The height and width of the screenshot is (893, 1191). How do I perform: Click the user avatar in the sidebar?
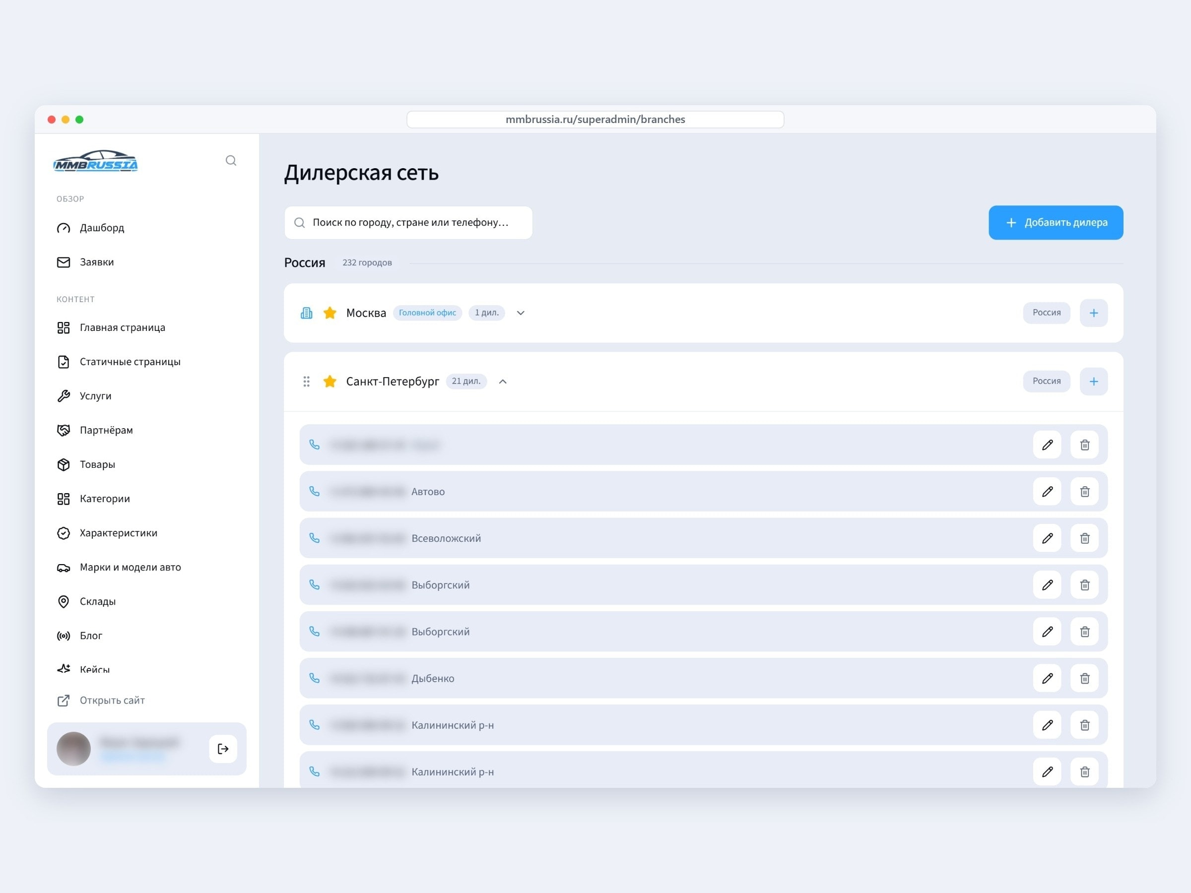tap(74, 749)
